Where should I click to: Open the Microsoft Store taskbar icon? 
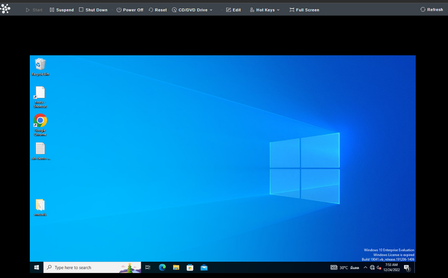(x=190, y=267)
